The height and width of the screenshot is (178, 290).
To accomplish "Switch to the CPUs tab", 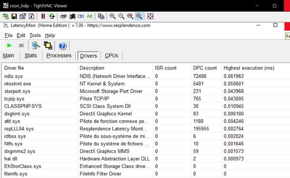I will [x=111, y=56].
